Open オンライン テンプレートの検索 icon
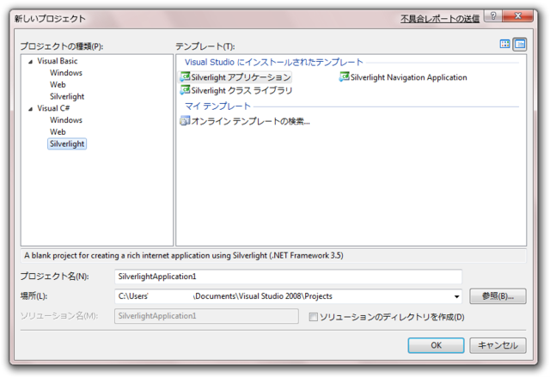550x377 pixels. [185, 121]
